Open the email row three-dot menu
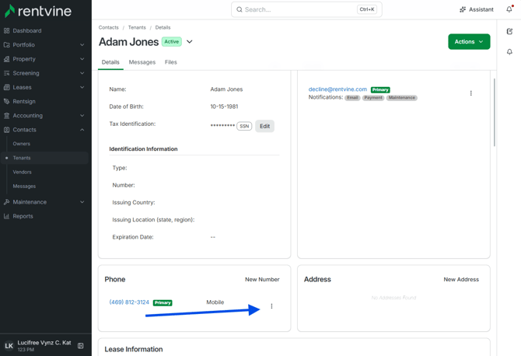This screenshot has width=521, height=356. pos(470,93)
